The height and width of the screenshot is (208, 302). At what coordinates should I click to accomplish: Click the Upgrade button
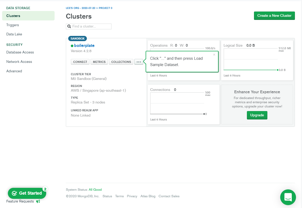point(257,115)
